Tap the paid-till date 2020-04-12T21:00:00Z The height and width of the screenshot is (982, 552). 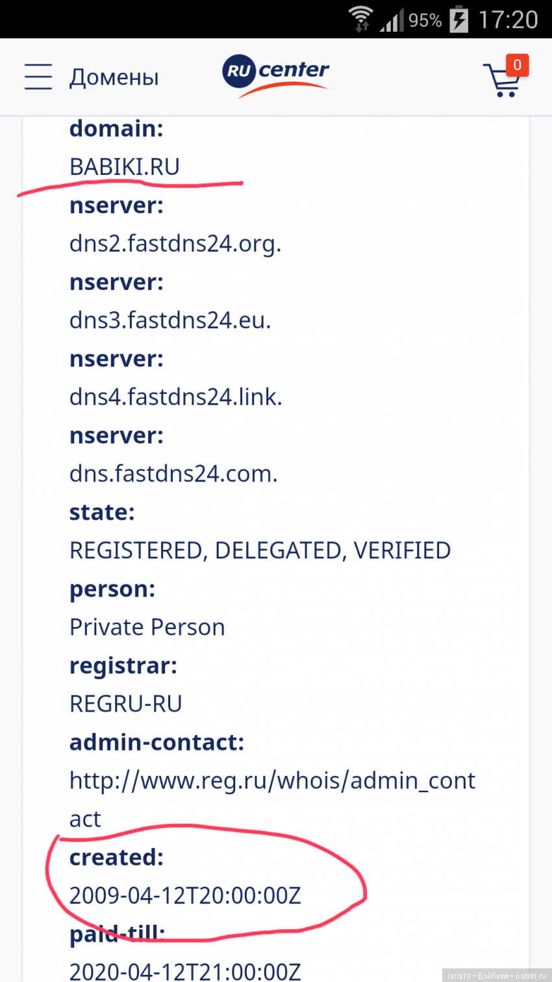[x=185, y=971]
